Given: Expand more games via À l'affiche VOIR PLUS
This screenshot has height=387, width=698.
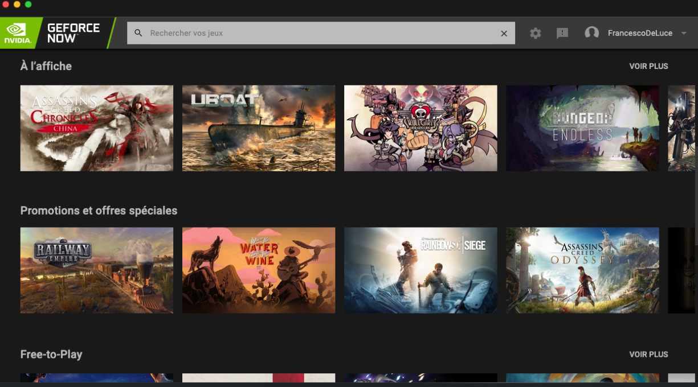Looking at the screenshot, I should click(648, 66).
